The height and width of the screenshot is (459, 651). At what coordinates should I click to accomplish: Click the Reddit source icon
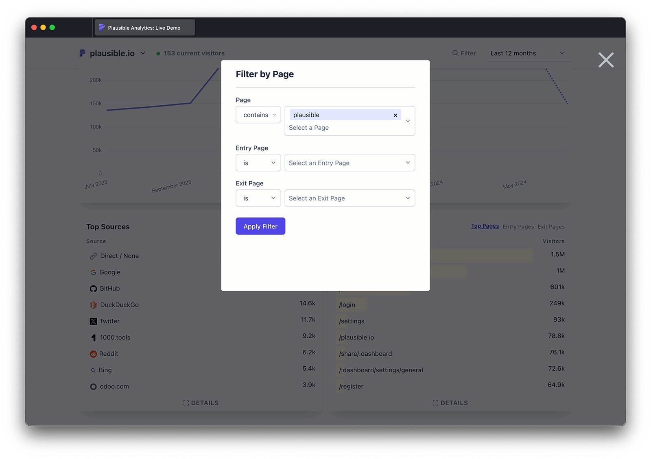(93, 354)
